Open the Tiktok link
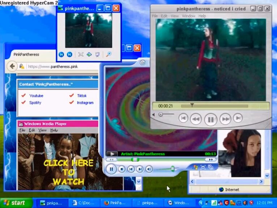The image size is (277, 208). click(82, 96)
